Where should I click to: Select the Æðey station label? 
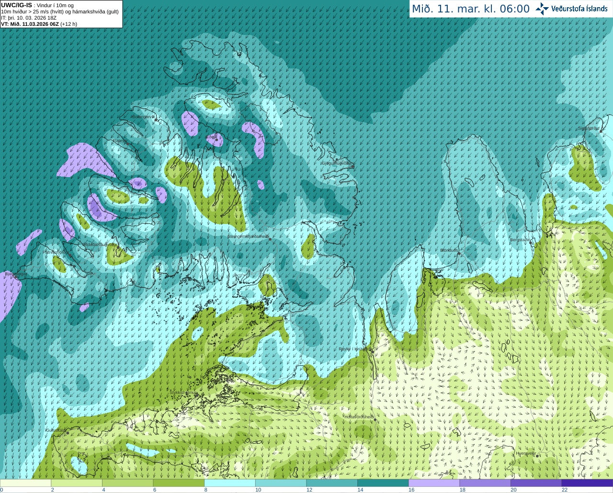pyautogui.click(x=211, y=137)
